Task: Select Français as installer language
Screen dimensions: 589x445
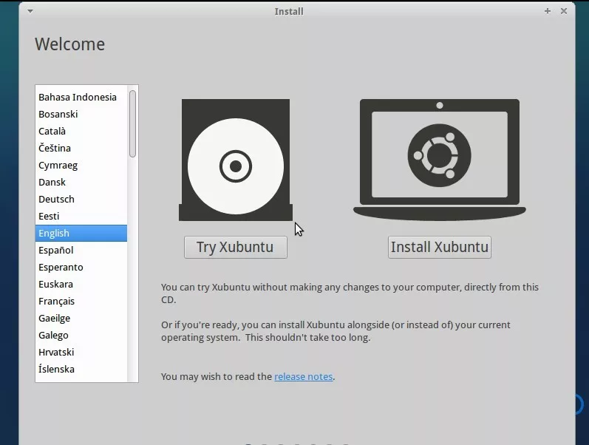Action: [81, 301]
